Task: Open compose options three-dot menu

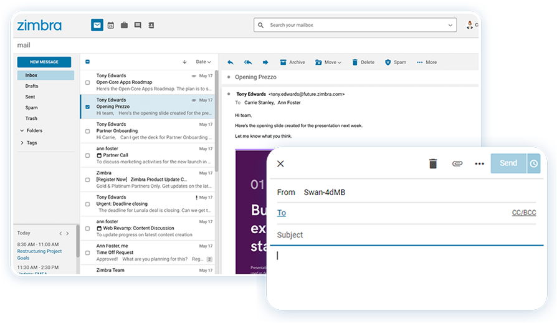Action: click(x=480, y=163)
